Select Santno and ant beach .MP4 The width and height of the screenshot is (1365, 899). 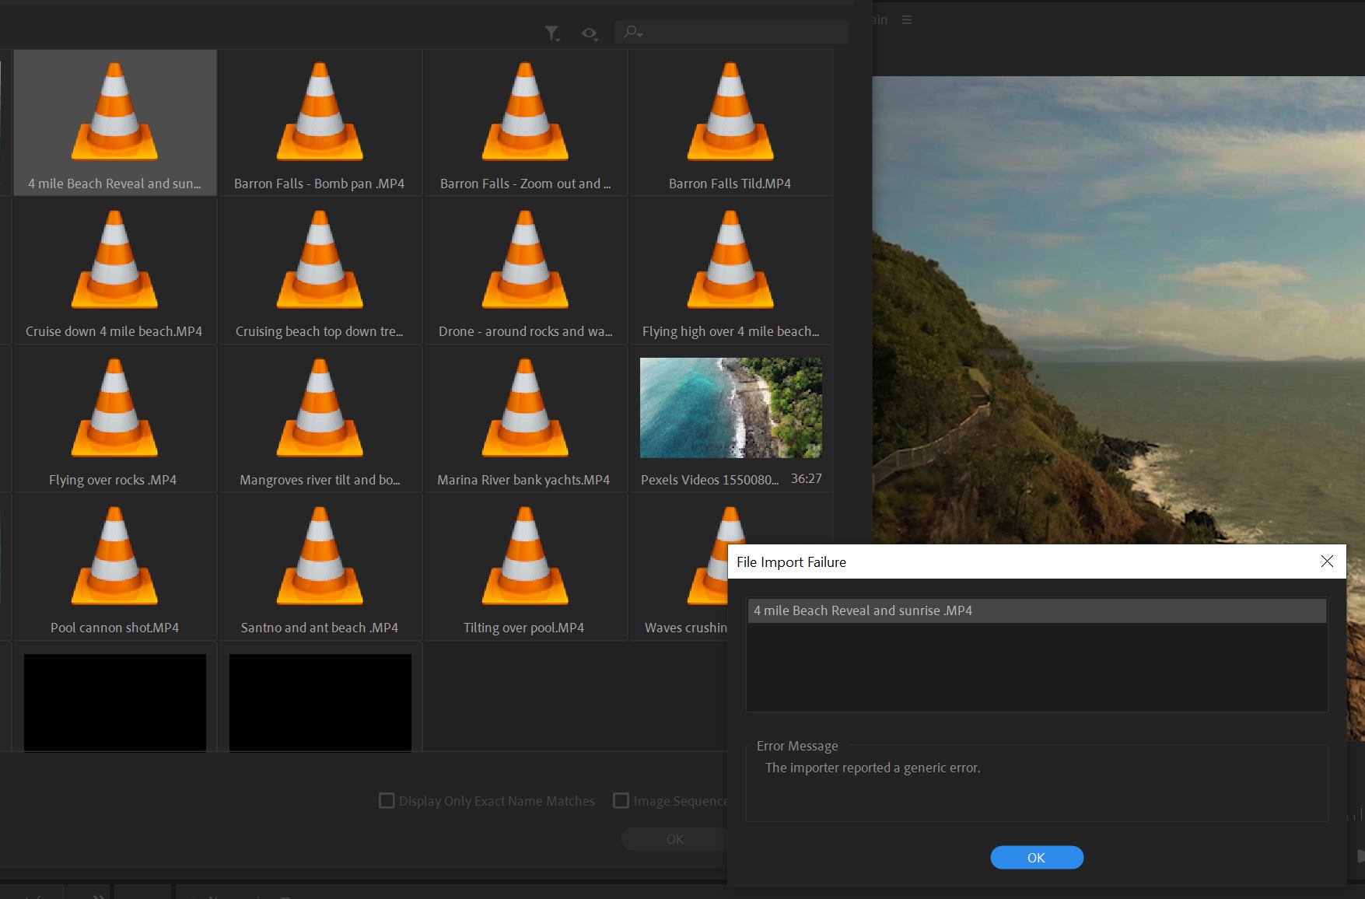(x=320, y=567)
